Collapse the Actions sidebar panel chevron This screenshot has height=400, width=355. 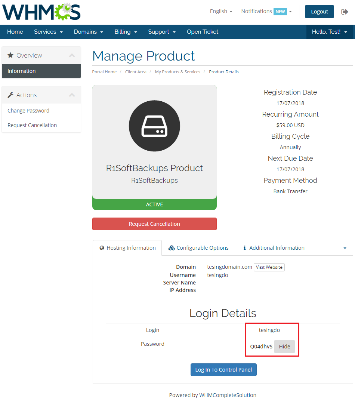tap(72, 95)
